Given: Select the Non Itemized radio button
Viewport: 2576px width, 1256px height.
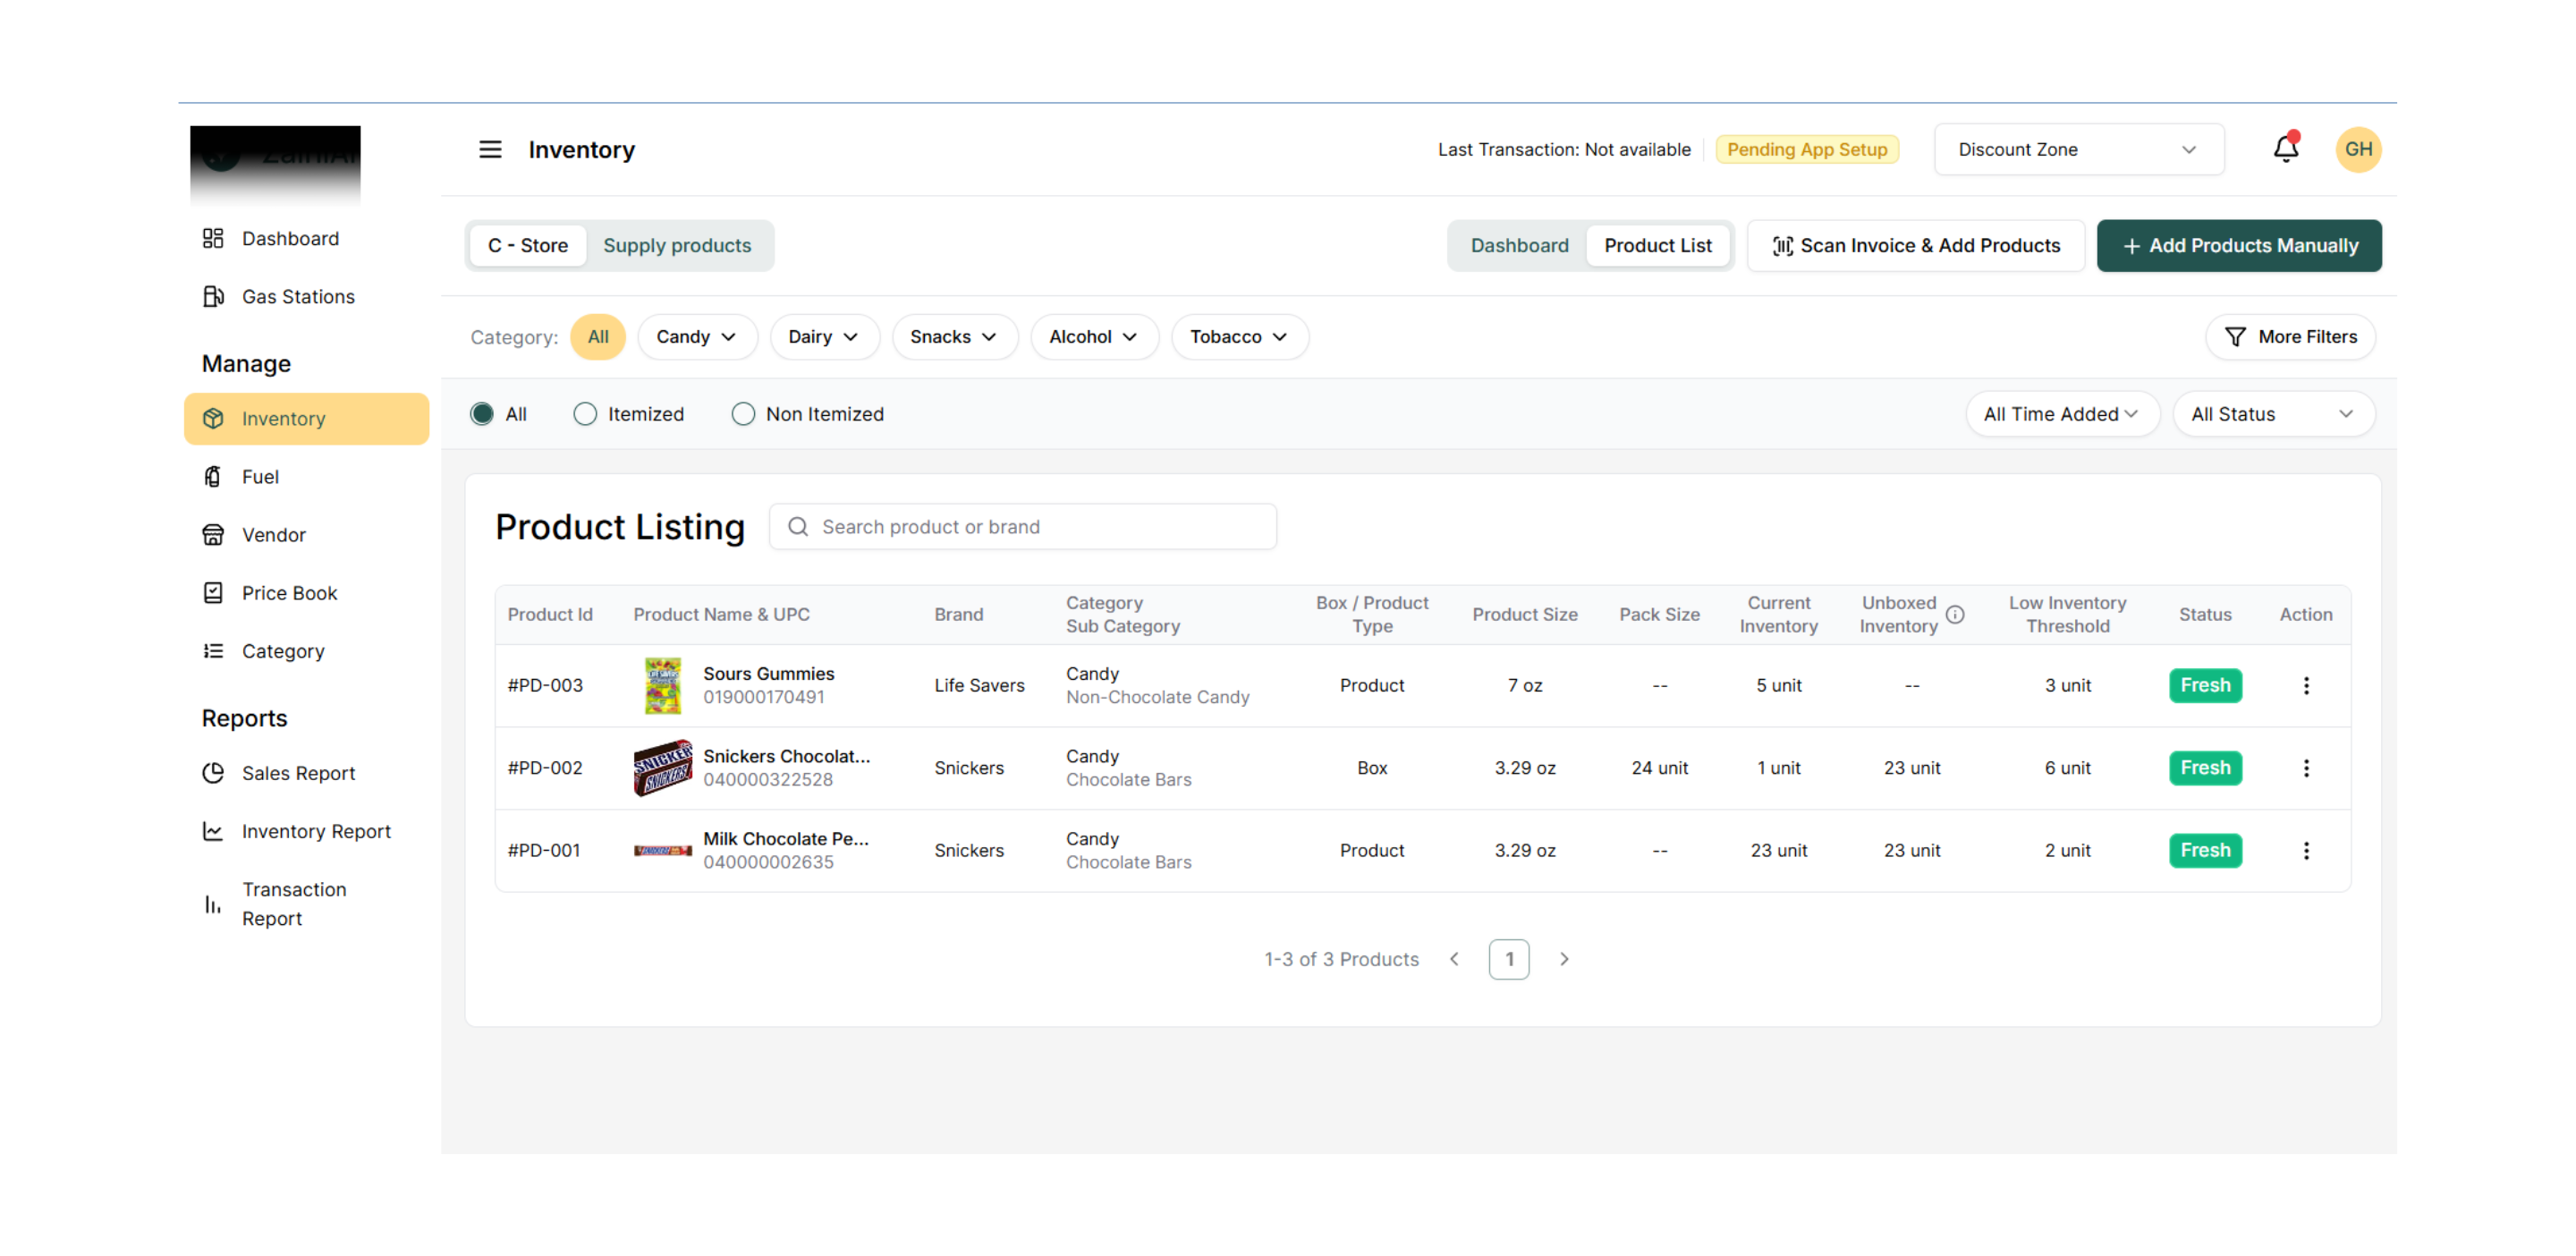Looking at the screenshot, I should pyautogui.click(x=742, y=414).
